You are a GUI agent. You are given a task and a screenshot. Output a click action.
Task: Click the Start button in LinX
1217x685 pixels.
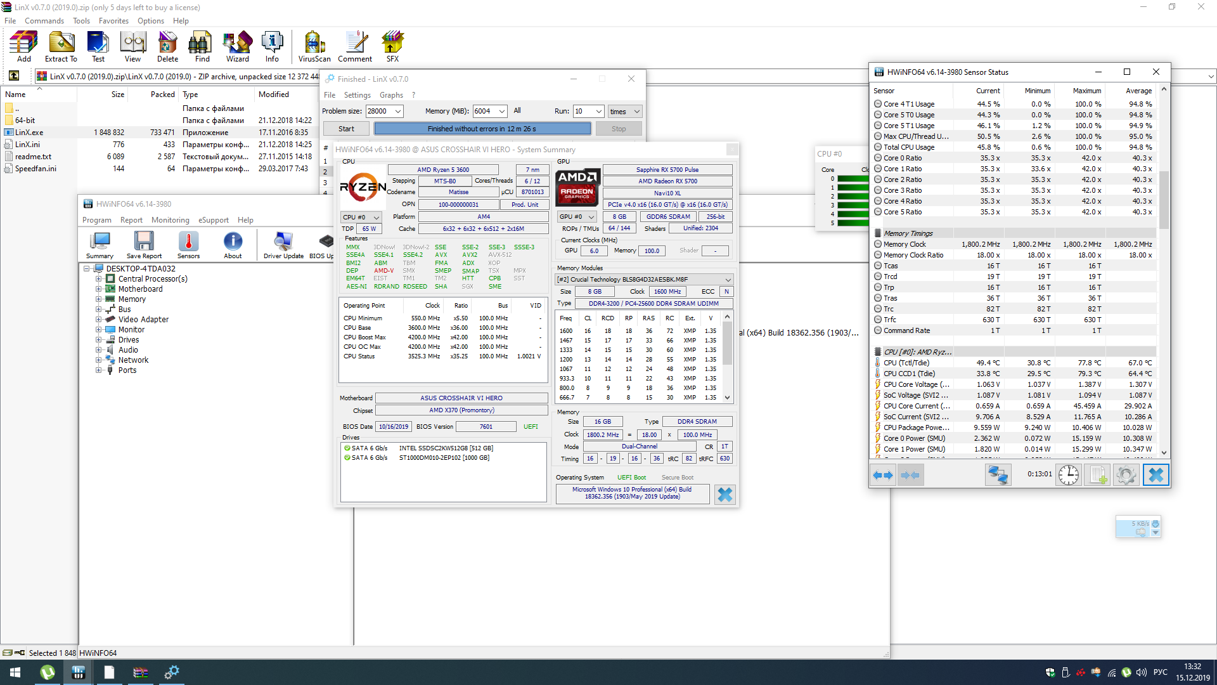(346, 129)
